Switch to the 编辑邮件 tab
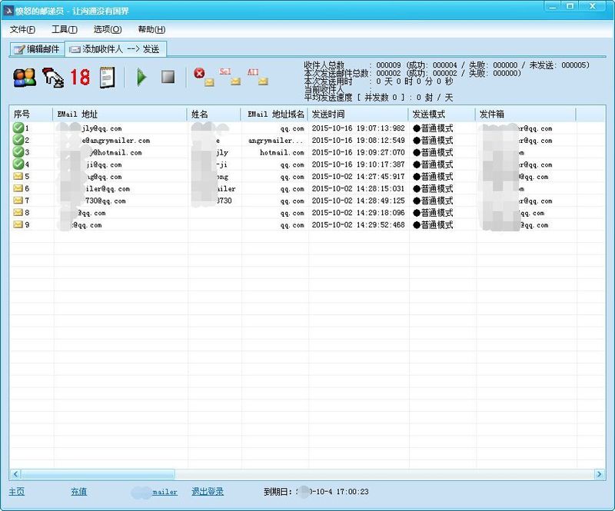 37,49
